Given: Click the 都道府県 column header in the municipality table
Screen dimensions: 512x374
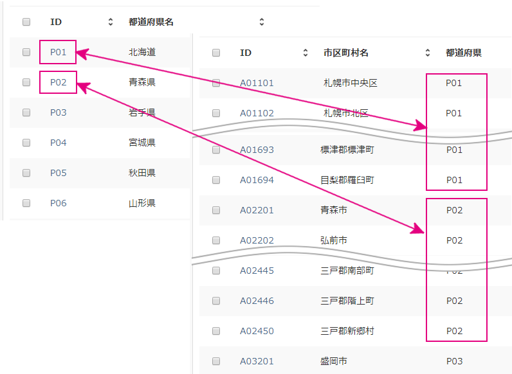Looking at the screenshot, I should coord(464,53).
